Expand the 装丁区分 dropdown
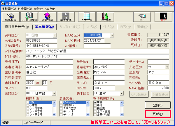This screenshot has width=175, height=126. 122,93
